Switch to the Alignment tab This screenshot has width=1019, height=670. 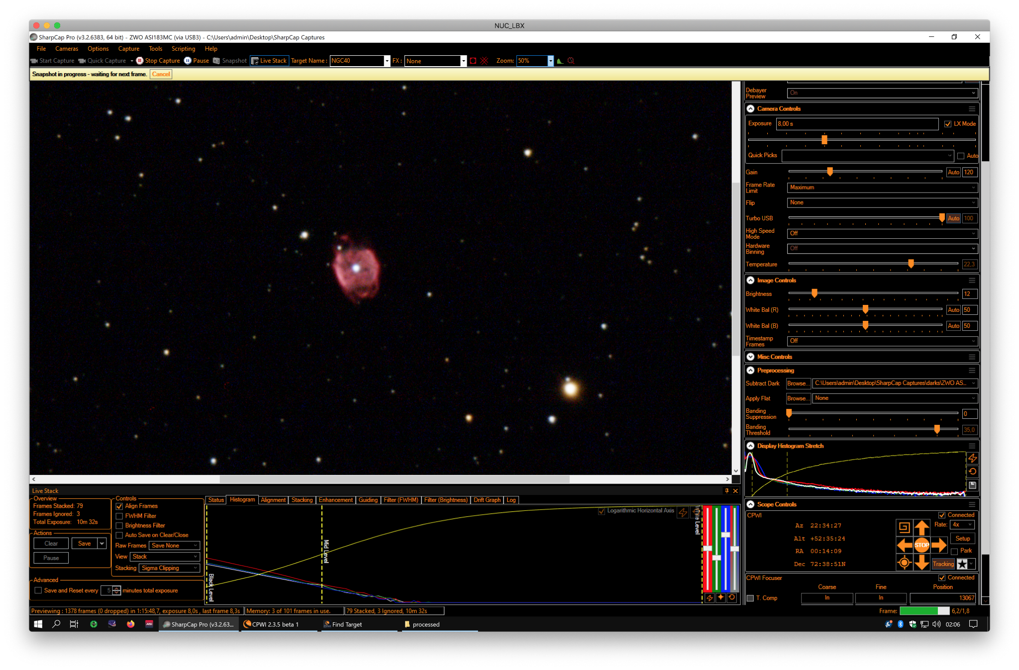click(273, 500)
